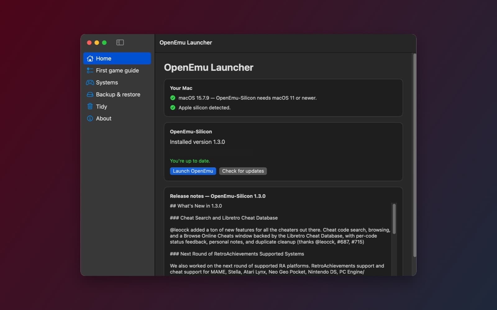This screenshot has height=310, width=497.
Task: Toggle the sidebar with the sidebar icon
Action: click(x=120, y=42)
